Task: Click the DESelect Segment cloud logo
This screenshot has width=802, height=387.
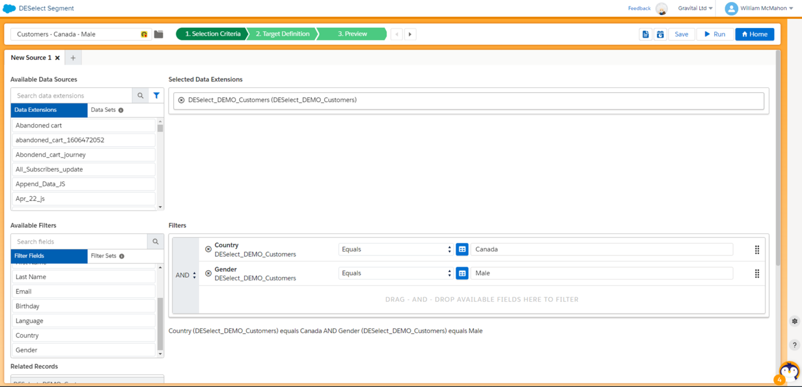Action: point(9,8)
